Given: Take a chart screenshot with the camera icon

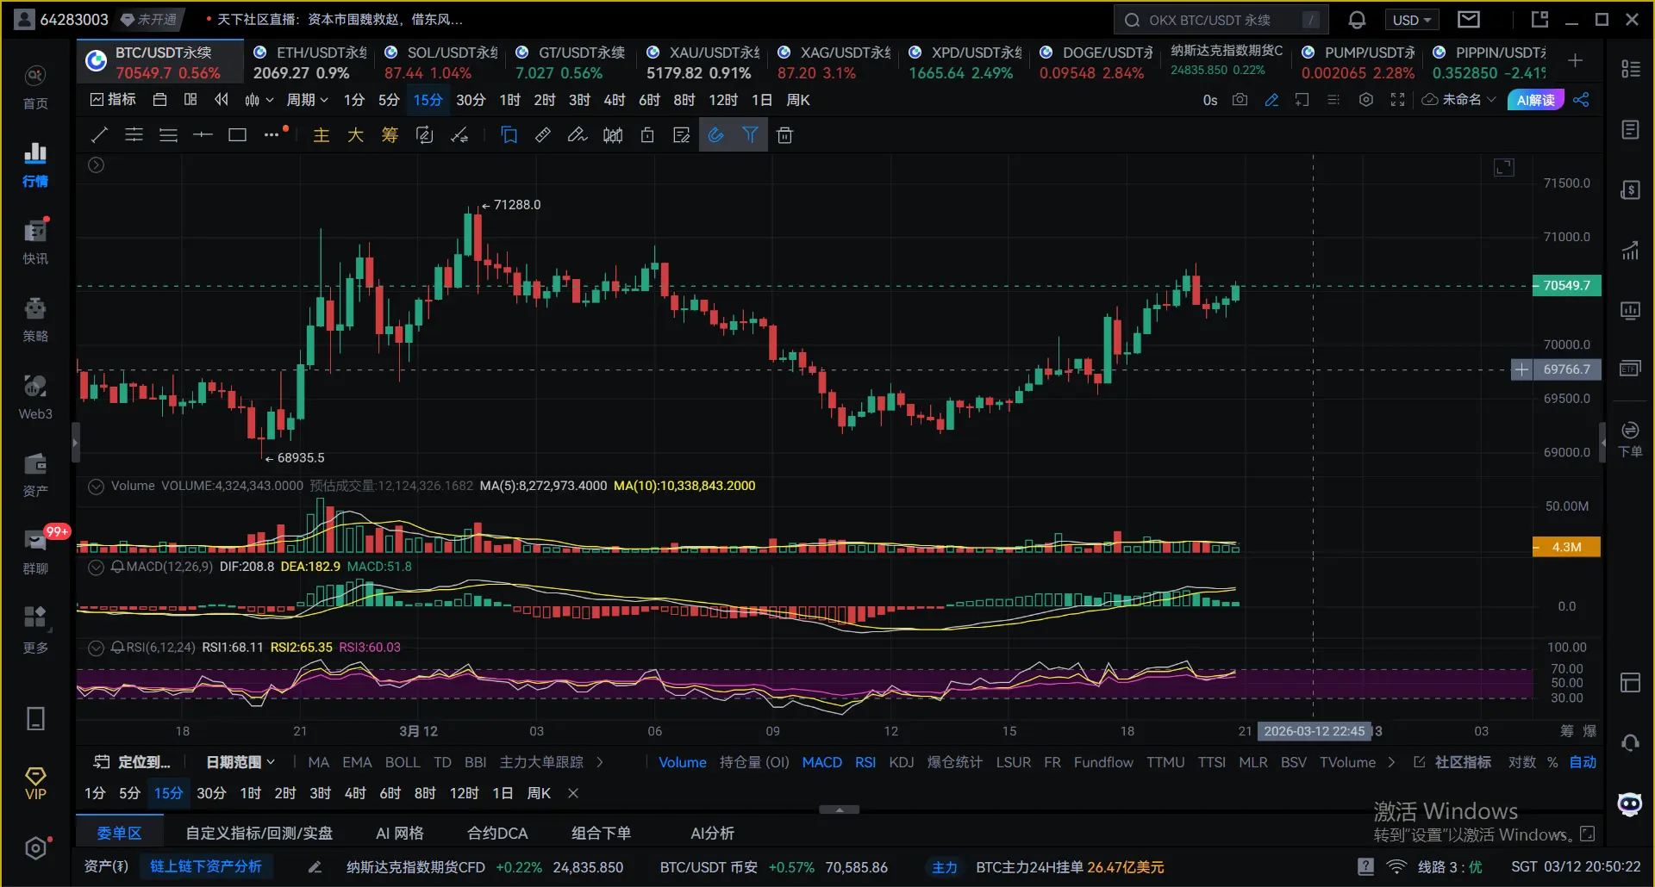Looking at the screenshot, I should pyautogui.click(x=1240, y=100).
